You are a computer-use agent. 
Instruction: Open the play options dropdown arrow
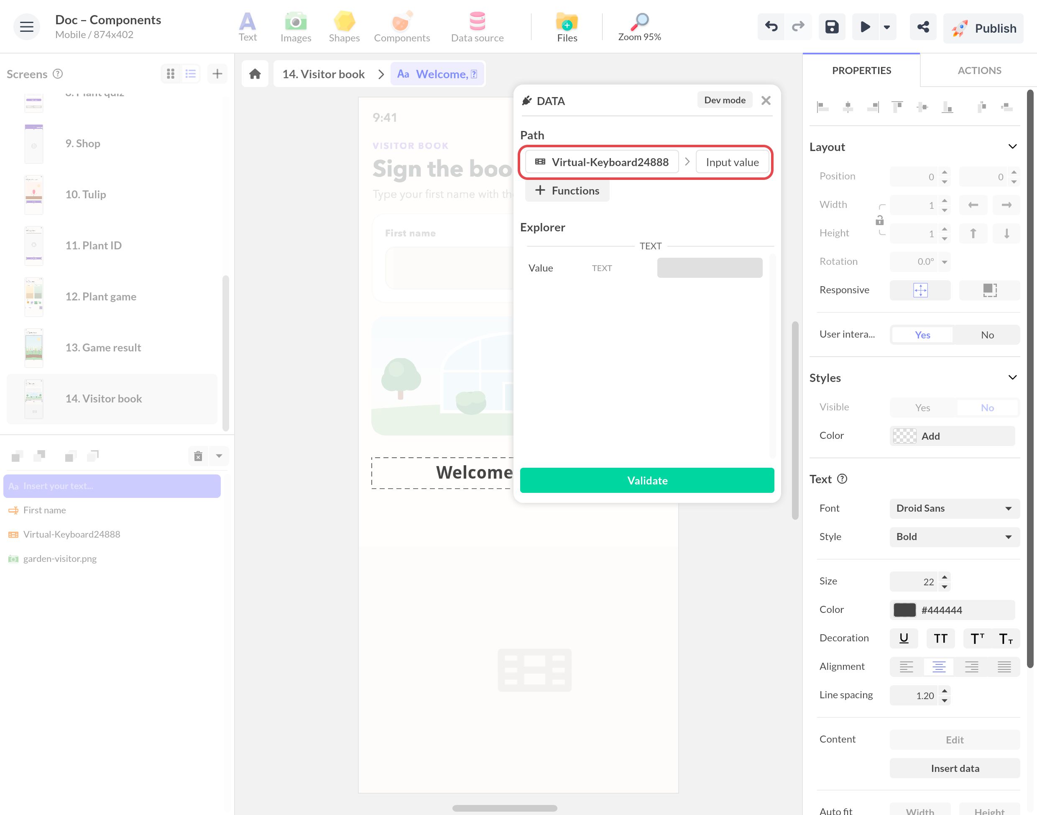pos(887,27)
